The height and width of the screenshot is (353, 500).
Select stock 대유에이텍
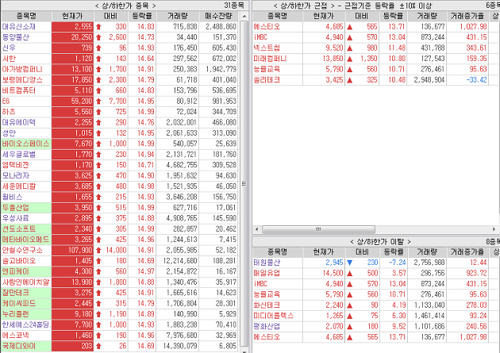[18, 123]
